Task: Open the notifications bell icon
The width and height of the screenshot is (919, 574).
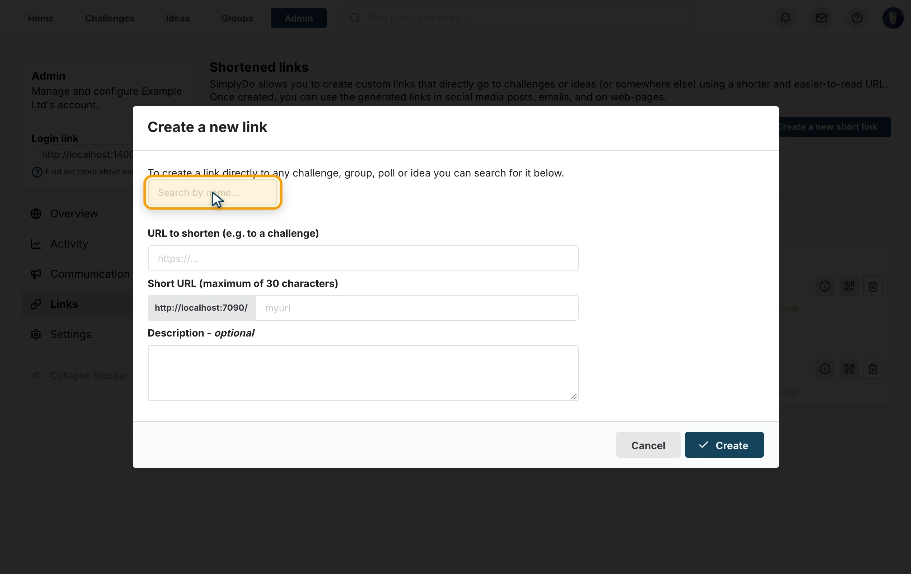Action: point(785,18)
